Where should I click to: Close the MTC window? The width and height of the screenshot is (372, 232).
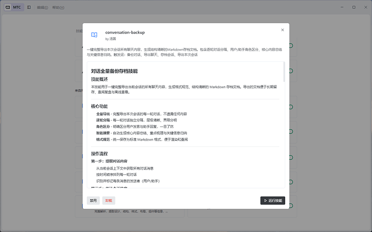(366, 8)
